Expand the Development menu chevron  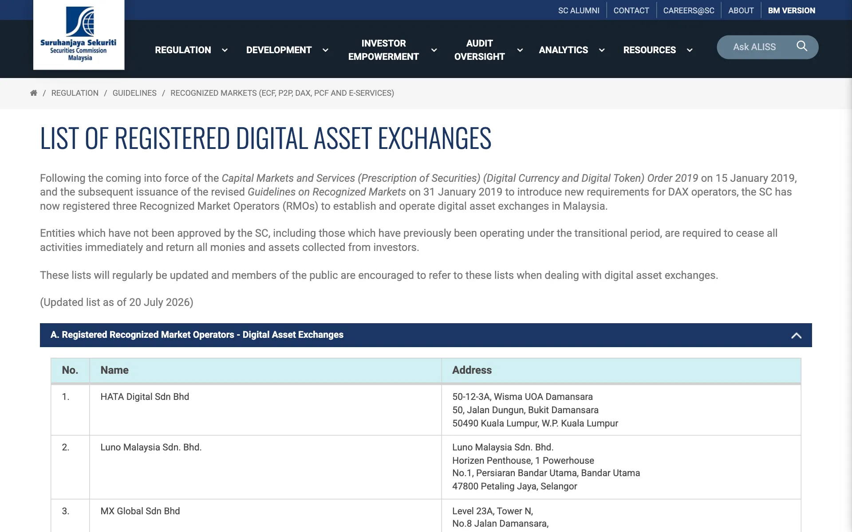pos(325,50)
